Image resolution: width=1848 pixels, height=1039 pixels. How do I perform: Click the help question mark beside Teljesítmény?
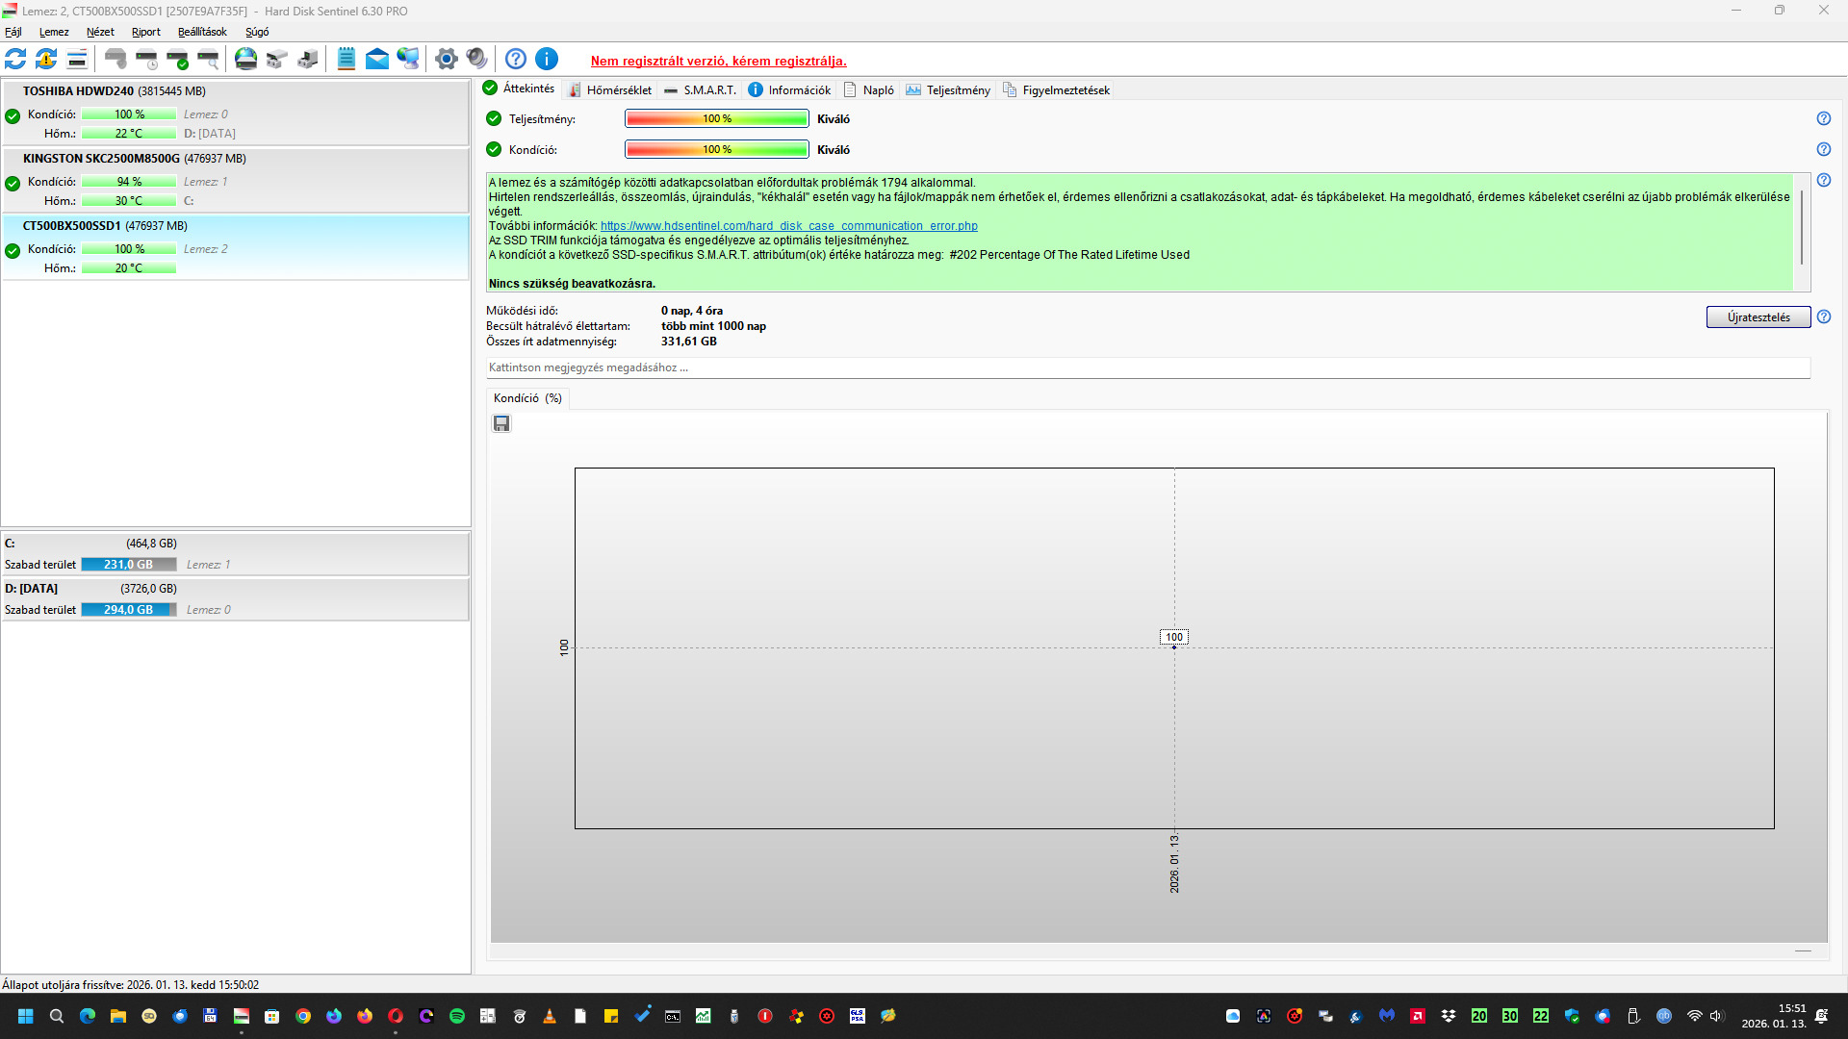click(x=1823, y=118)
